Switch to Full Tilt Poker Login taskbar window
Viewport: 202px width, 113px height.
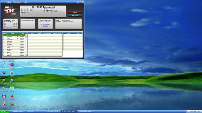pos(52,112)
